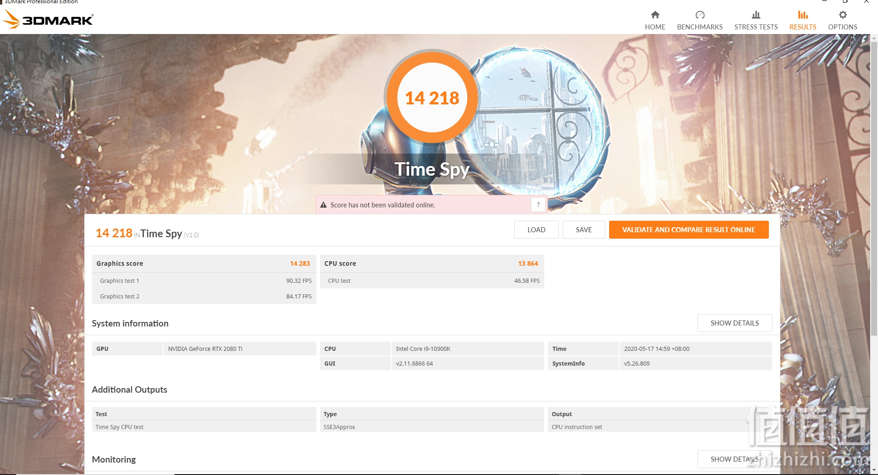Click Intel Core i9-10900K cell
Viewport: 878px width, 475px height.
(x=467, y=349)
